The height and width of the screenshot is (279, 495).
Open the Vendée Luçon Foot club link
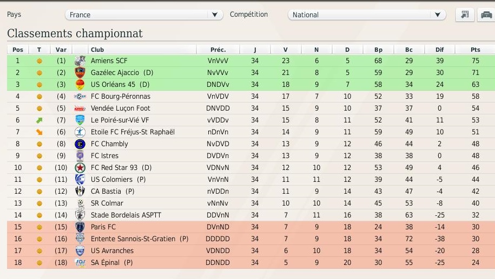click(x=120, y=108)
